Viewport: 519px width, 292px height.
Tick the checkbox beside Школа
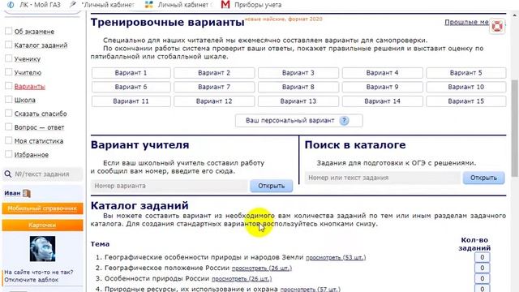click(x=9, y=100)
